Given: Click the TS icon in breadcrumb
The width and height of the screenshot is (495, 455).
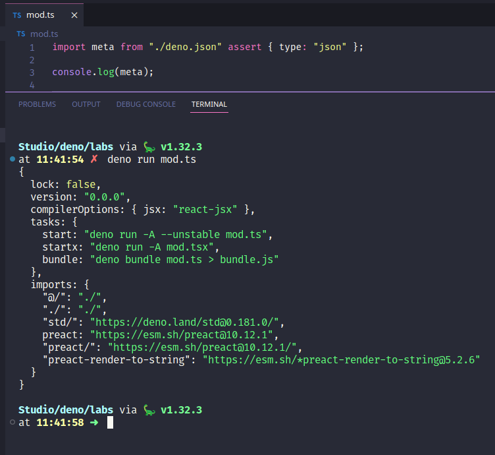Looking at the screenshot, I should pos(21,34).
